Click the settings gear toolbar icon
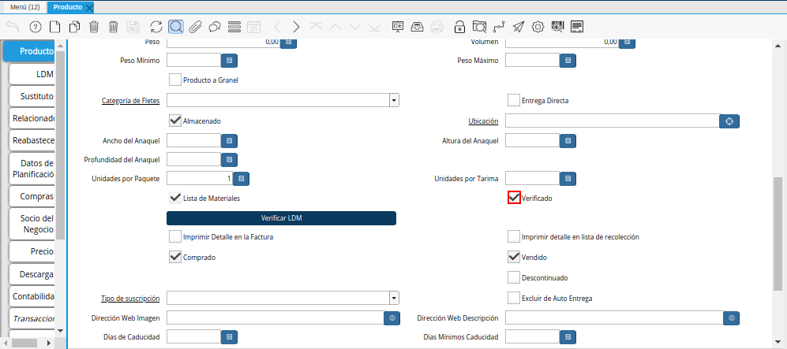The width and height of the screenshot is (787, 349). pos(538,27)
